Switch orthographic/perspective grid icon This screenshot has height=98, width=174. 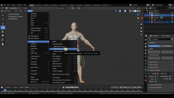pyautogui.click(x=141, y=35)
